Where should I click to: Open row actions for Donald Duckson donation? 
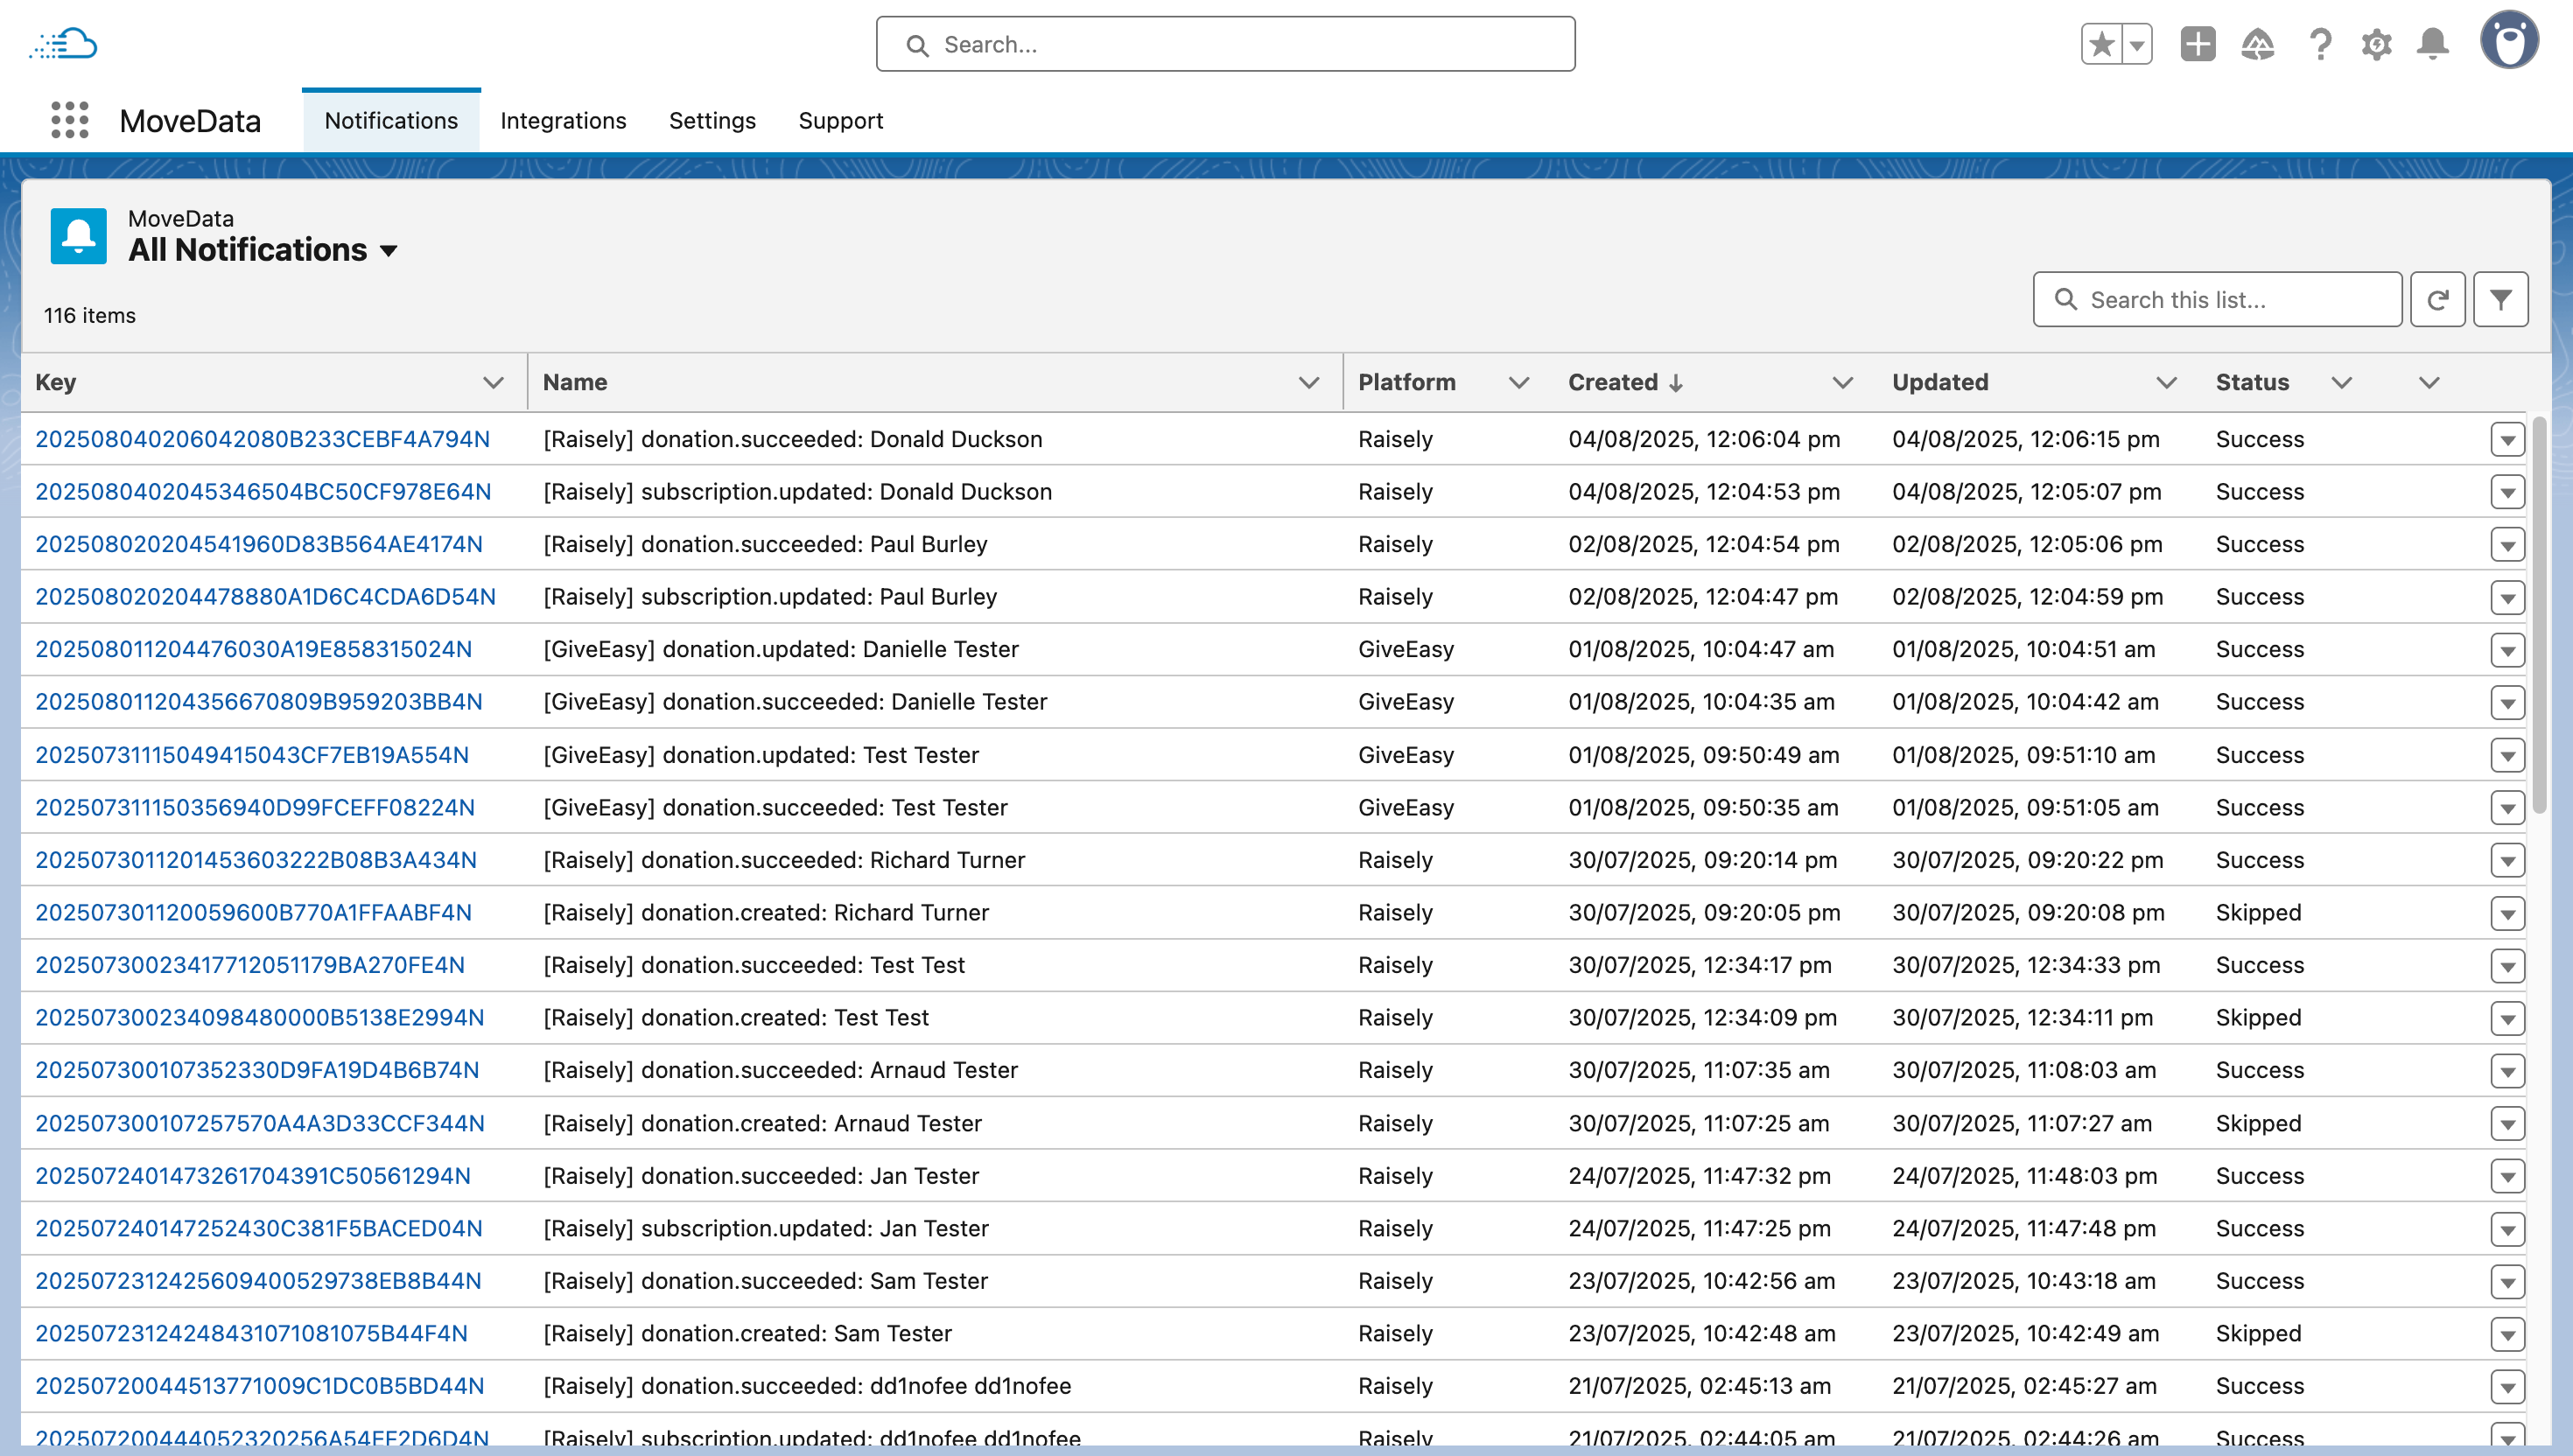[x=2507, y=440]
